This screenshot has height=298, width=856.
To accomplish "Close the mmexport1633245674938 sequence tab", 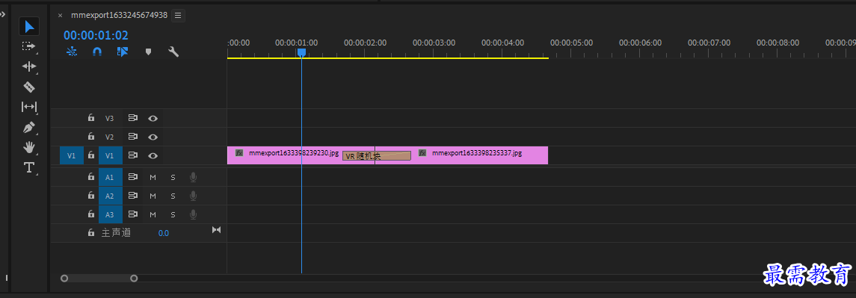I will point(60,15).
